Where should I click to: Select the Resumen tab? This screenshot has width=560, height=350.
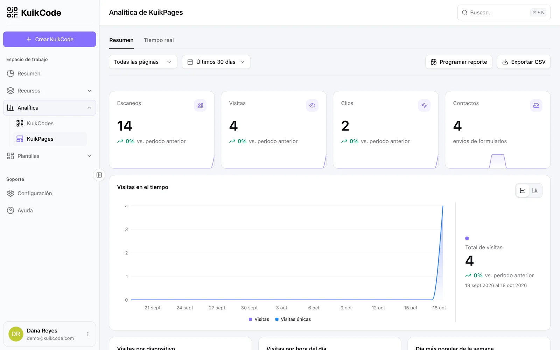tap(121, 40)
